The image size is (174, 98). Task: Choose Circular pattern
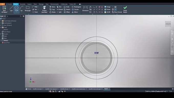tap(75, 9)
